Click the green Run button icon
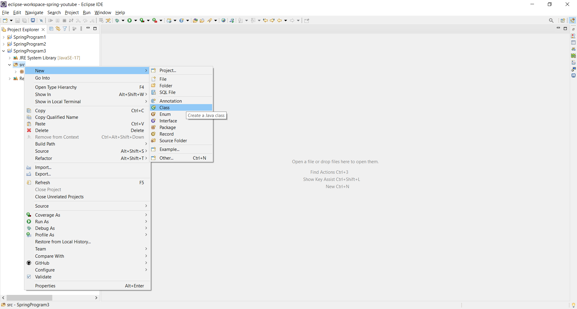The image size is (577, 309). [130, 20]
